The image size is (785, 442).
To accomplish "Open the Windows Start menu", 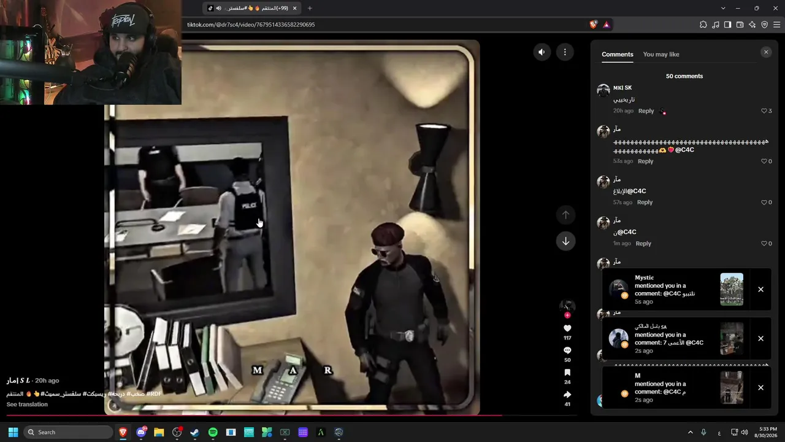I will (x=13, y=432).
